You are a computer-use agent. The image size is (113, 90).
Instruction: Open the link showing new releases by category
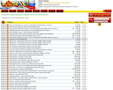(25, 14)
